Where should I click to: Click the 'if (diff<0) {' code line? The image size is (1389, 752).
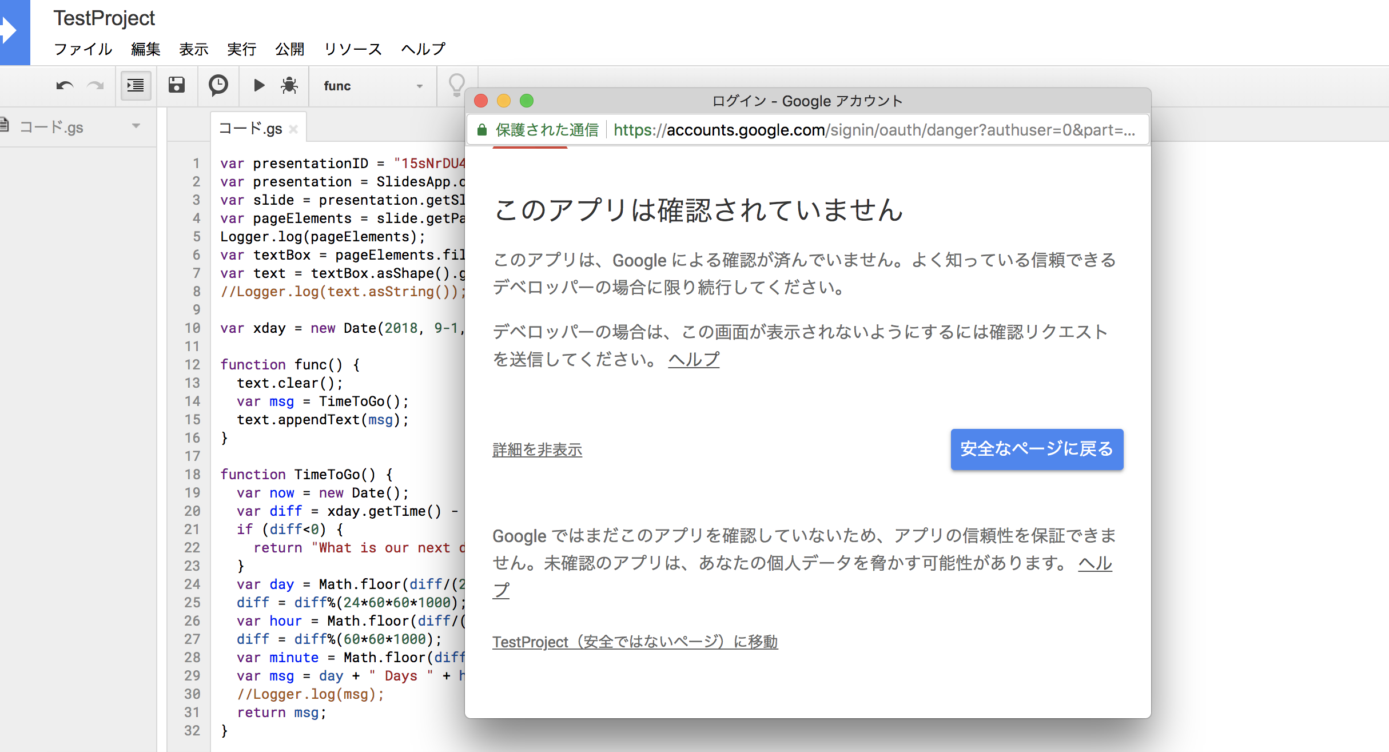pos(290,530)
